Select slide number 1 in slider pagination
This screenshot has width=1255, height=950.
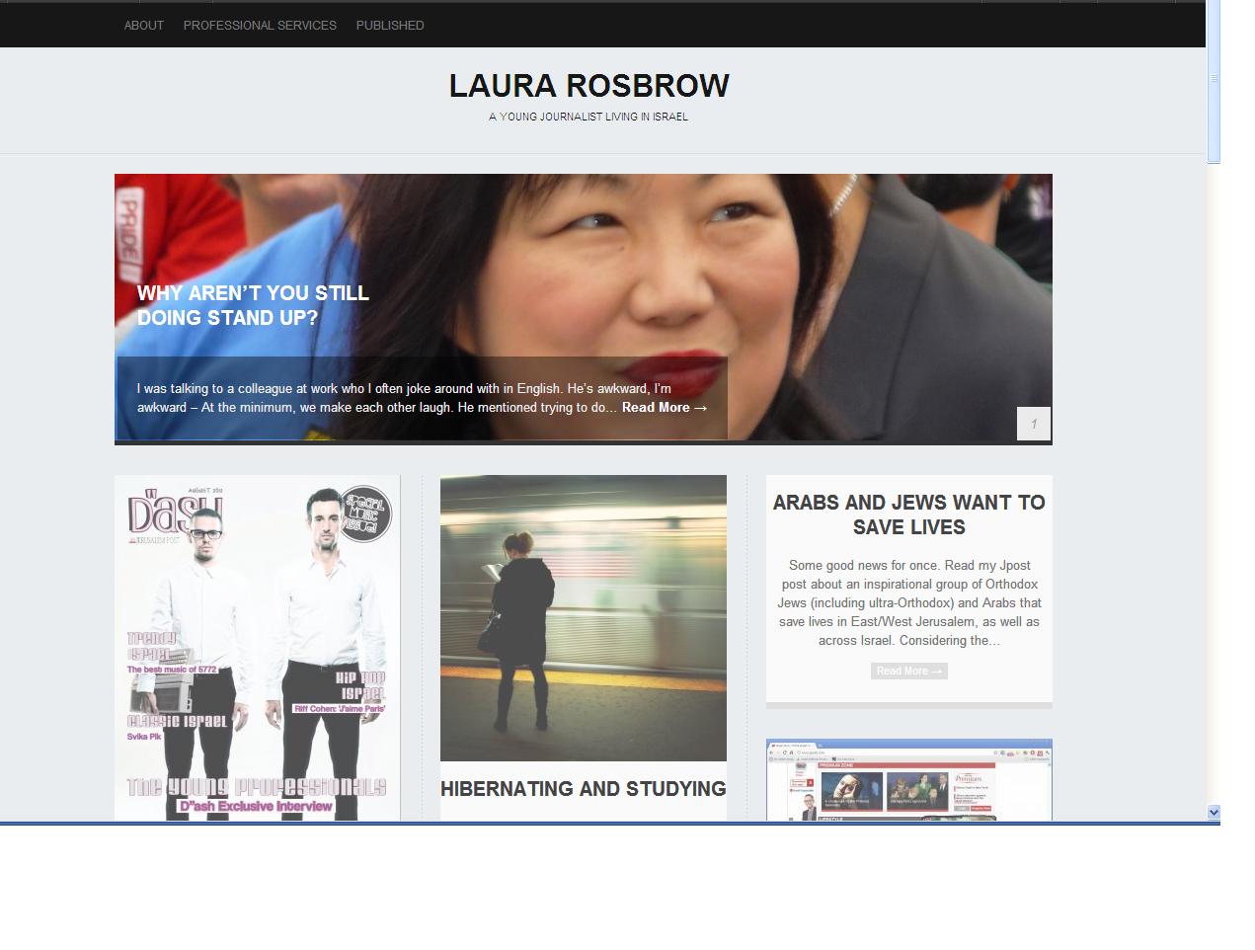pos(1033,424)
